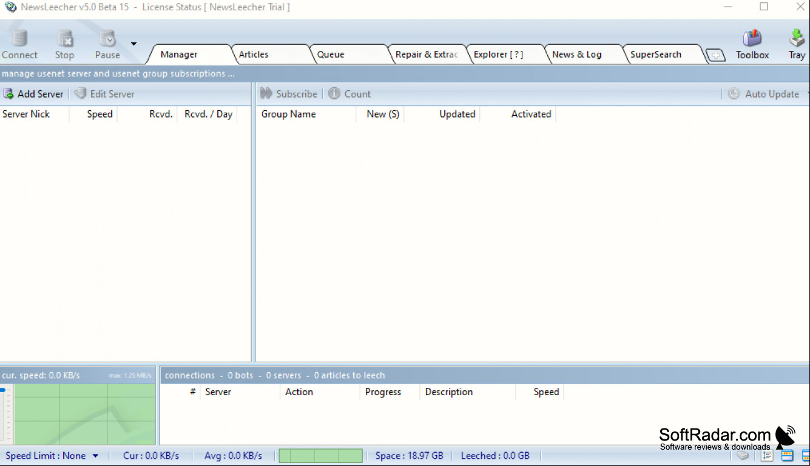The width and height of the screenshot is (810, 466).
Task: Open the Repair & Extract tab
Action: click(427, 55)
